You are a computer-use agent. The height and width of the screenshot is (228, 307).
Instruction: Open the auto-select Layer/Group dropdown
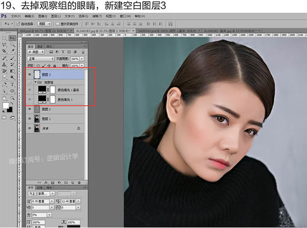pos(44,24)
